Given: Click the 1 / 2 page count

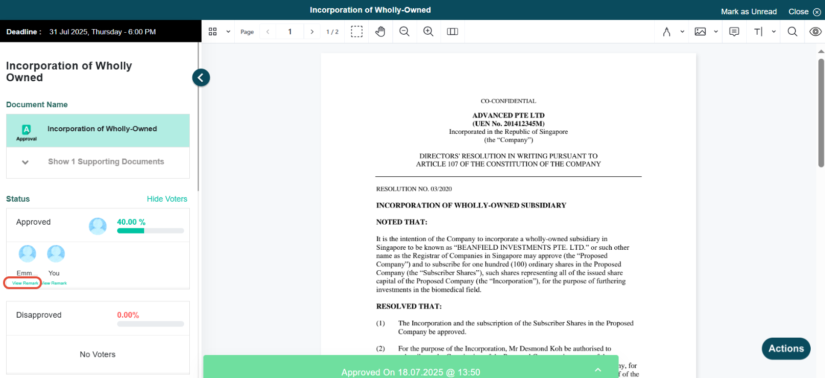Looking at the screenshot, I should [332, 32].
